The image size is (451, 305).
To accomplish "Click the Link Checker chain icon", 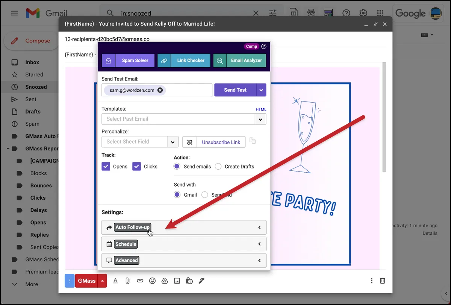I will [164, 61].
